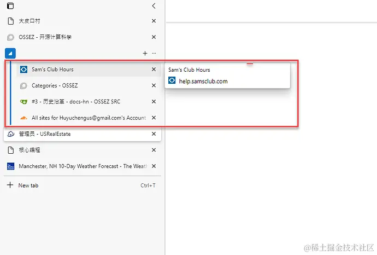Open tab group more options menu
Image resolution: width=377 pixels, height=255 pixels.
pos(154,53)
